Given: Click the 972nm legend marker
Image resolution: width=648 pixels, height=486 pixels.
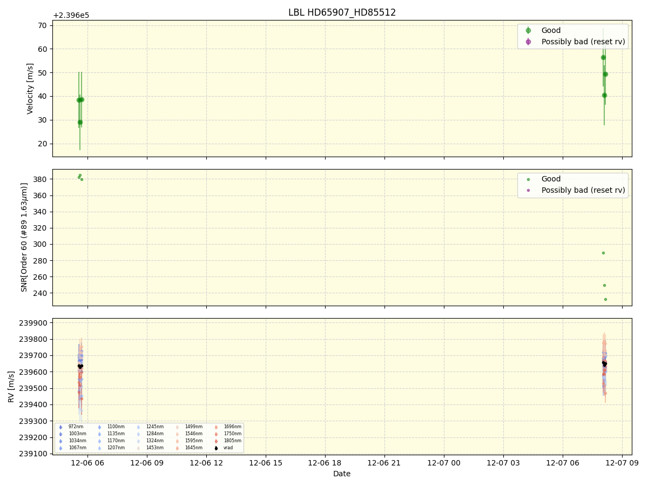Looking at the screenshot, I should tap(60, 427).
